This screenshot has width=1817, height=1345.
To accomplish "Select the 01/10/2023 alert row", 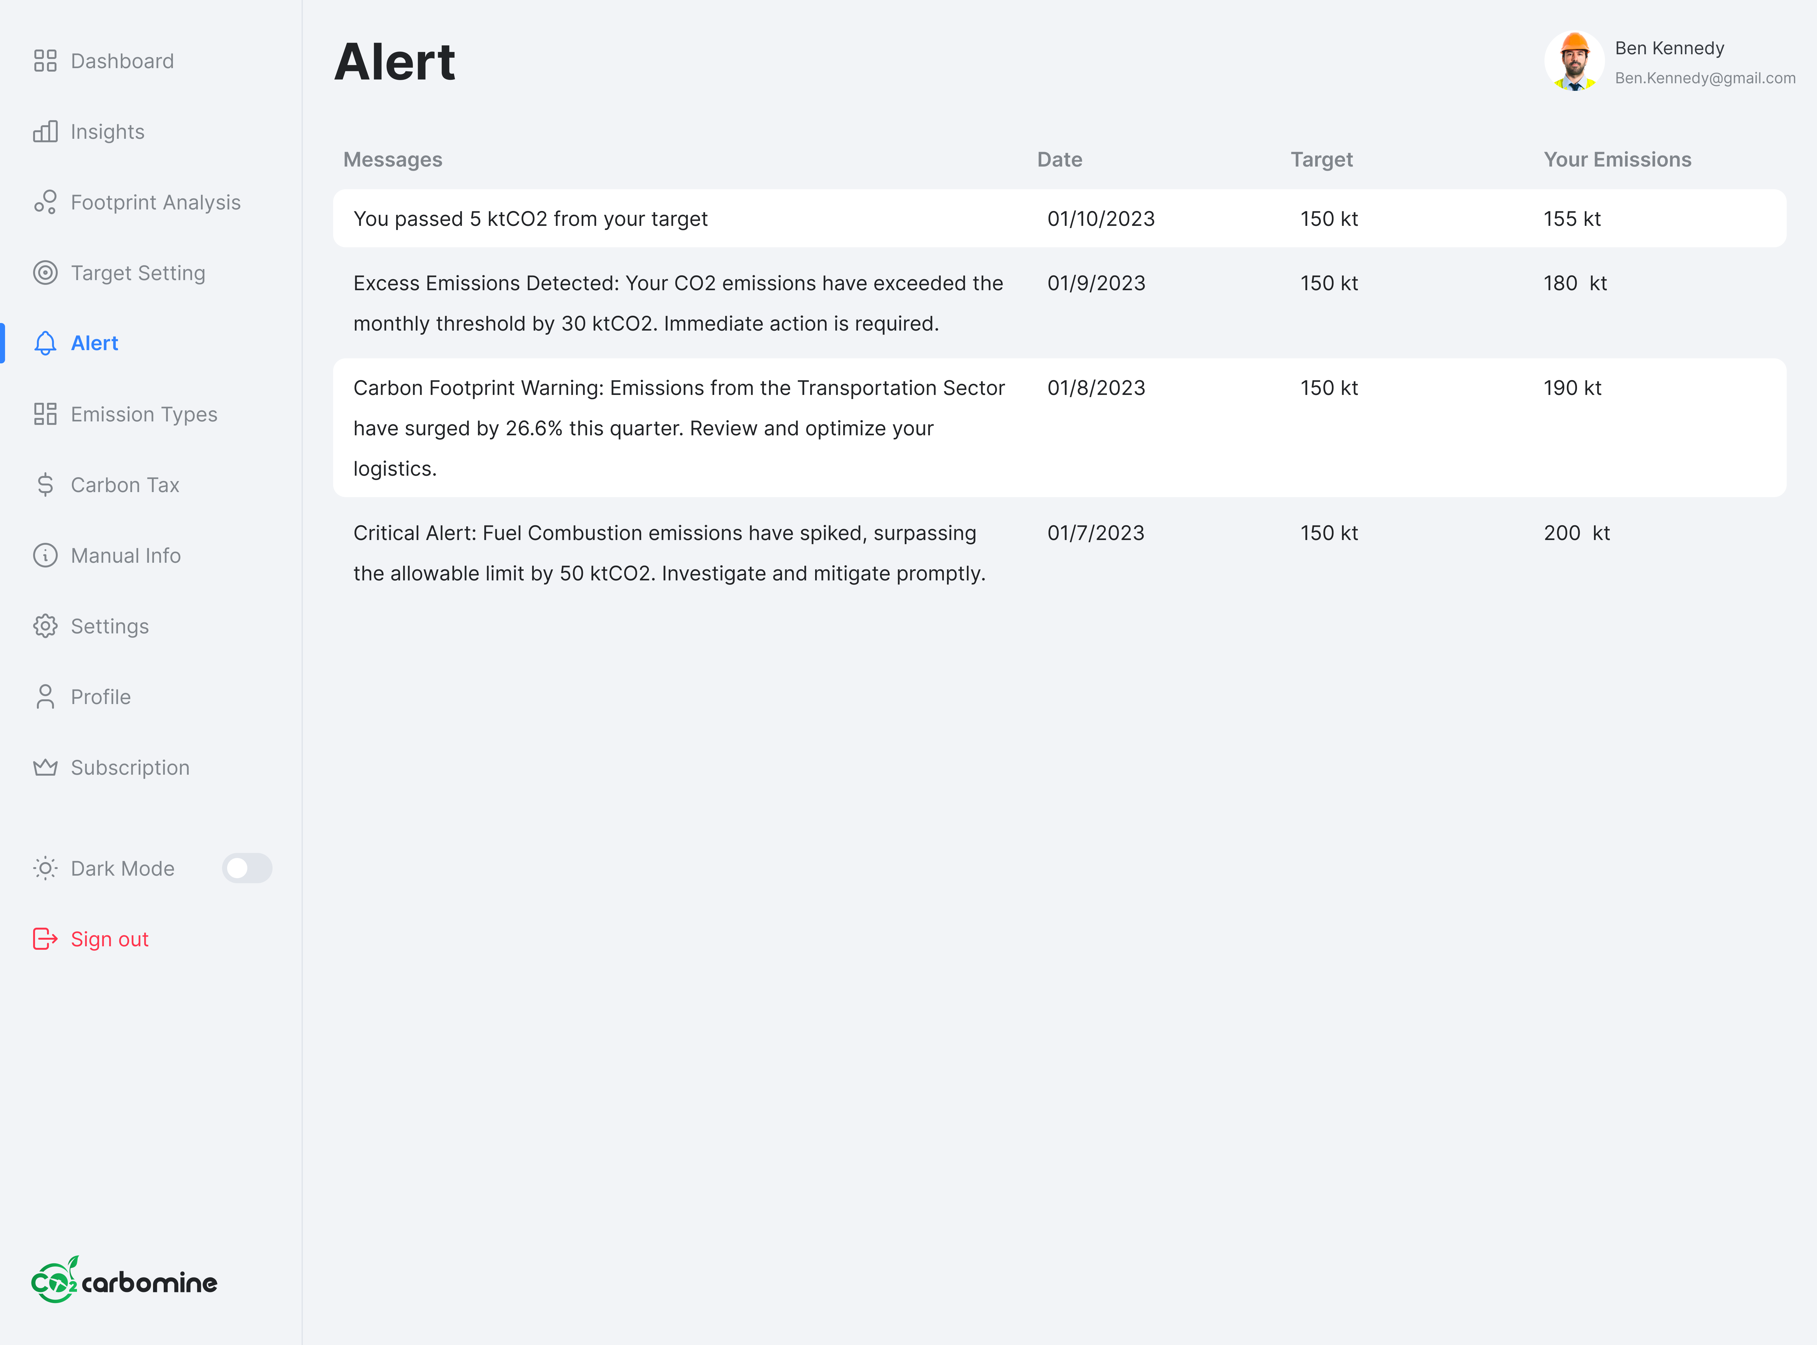I will [1058, 218].
